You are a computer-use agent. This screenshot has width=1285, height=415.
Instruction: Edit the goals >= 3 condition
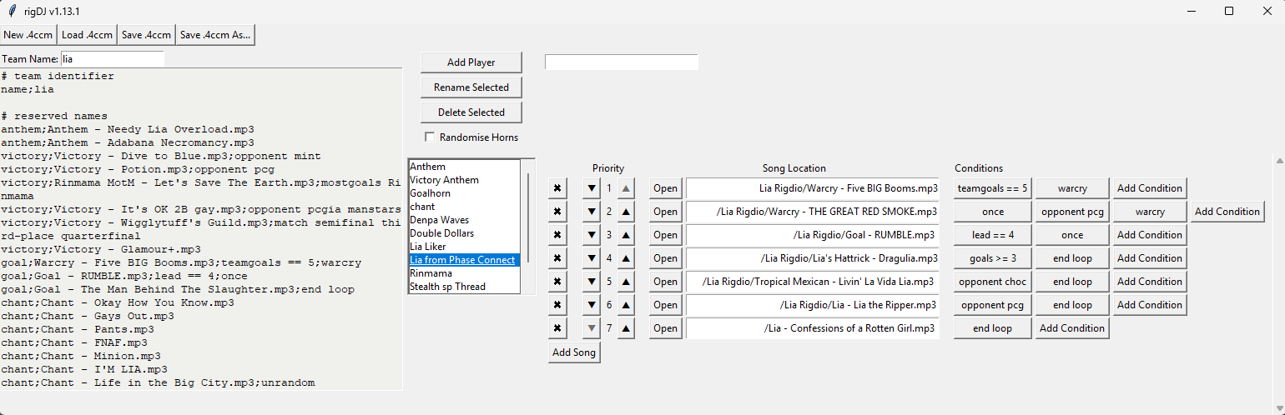coord(992,258)
